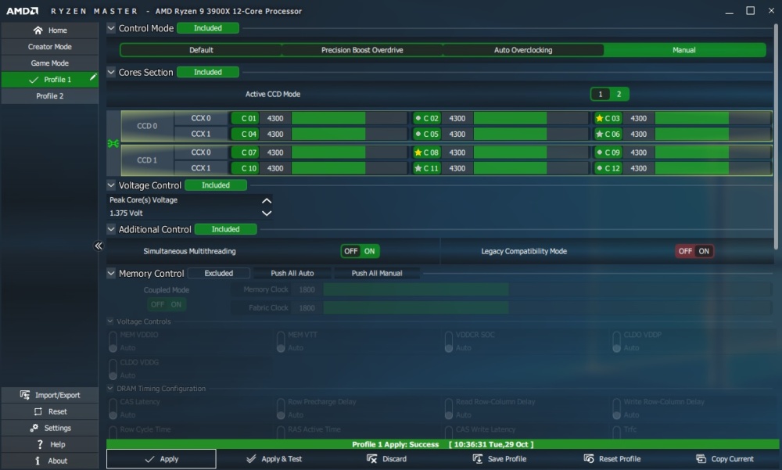Select Default control mode
The width and height of the screenshot is (782, 470).
pos(201,50)
